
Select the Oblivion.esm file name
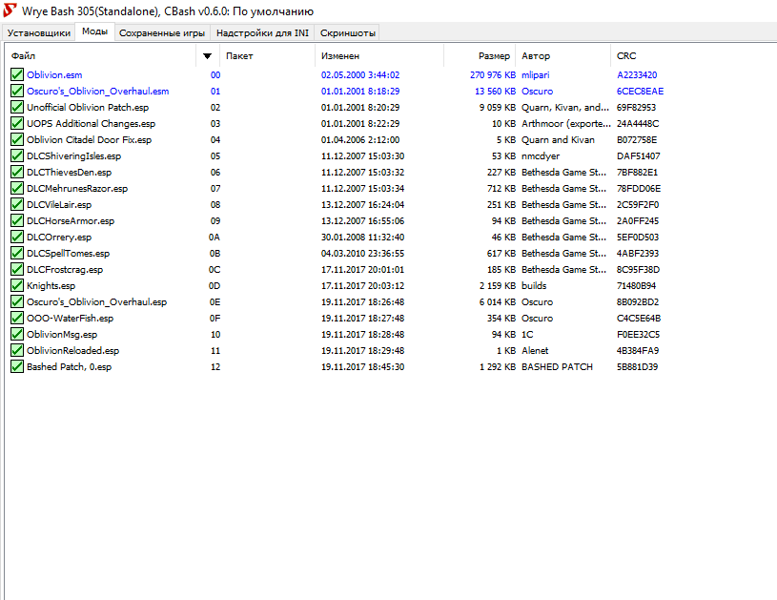pyautogui.click(x=54, y=74)
